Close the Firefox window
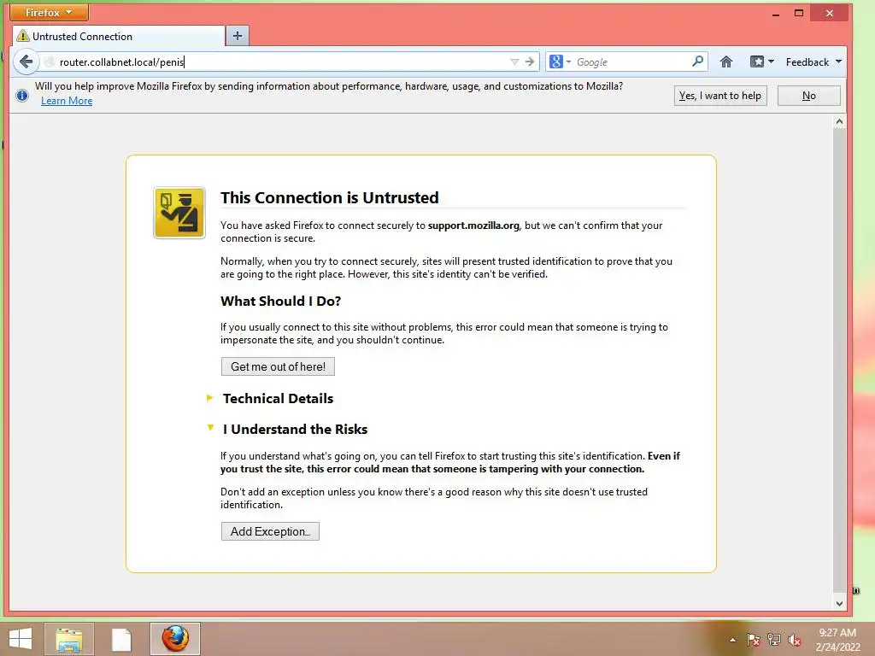 (x=830, y=13)
